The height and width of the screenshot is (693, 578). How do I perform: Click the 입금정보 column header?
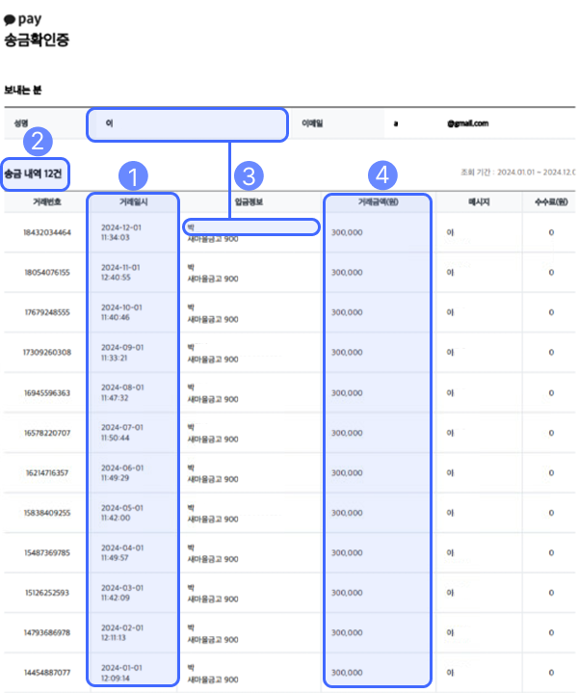(249, 202)
